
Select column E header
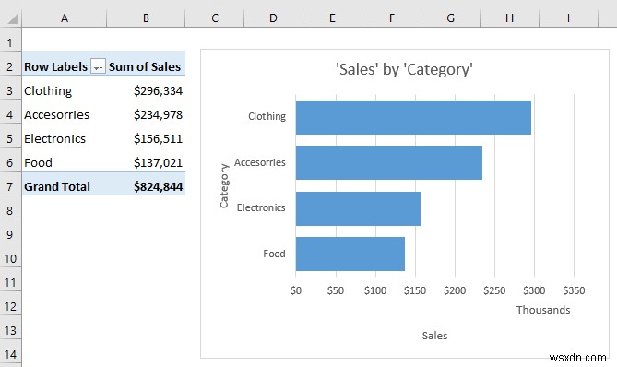tap(332, 18)
